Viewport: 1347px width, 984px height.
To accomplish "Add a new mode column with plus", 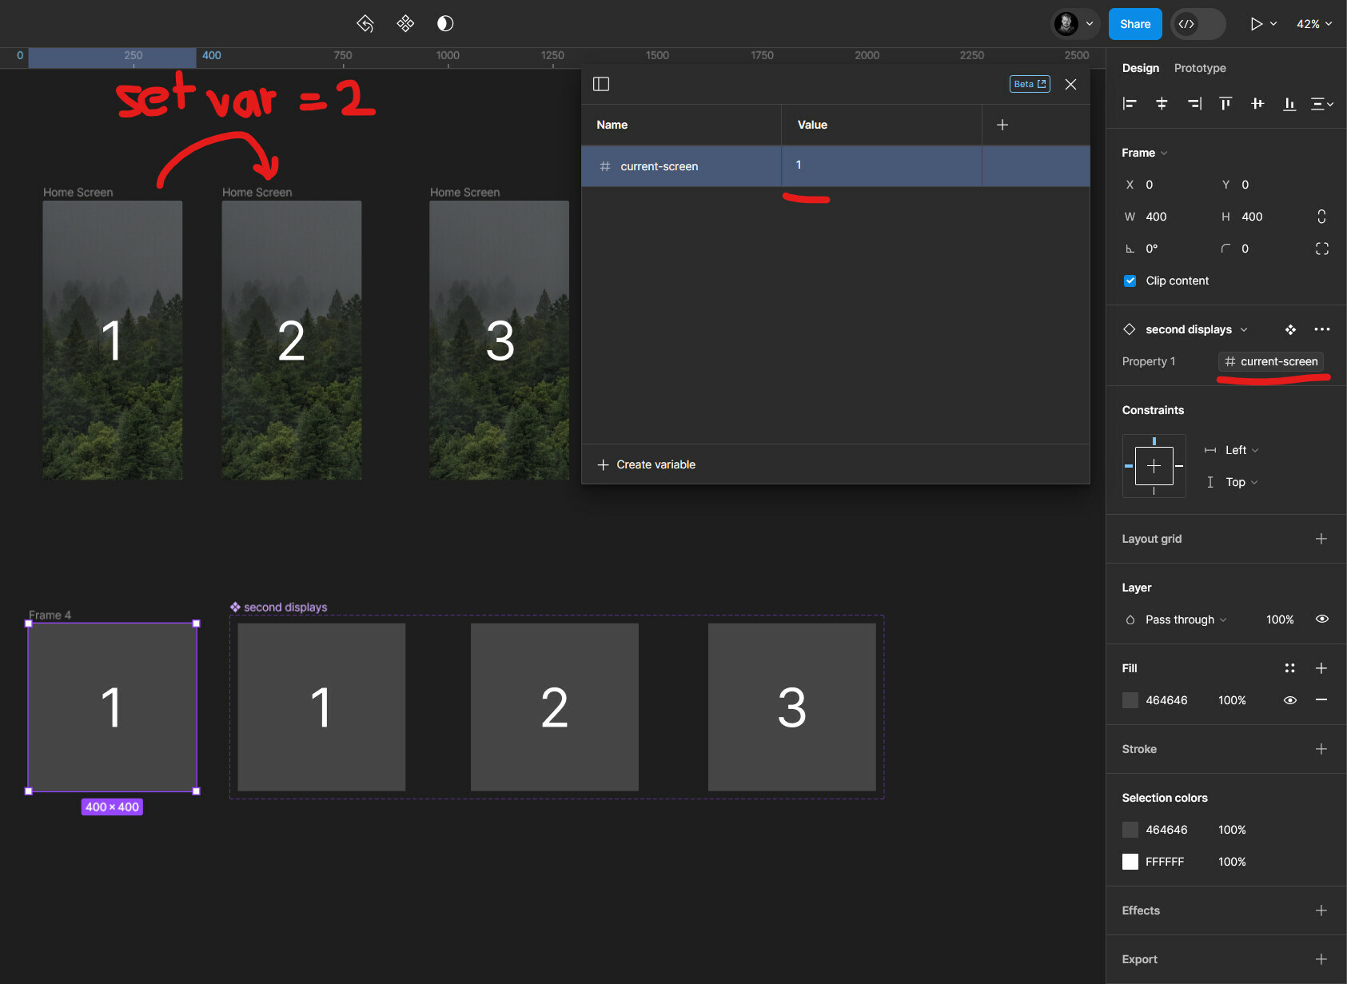I will [x=1002, y=125].
